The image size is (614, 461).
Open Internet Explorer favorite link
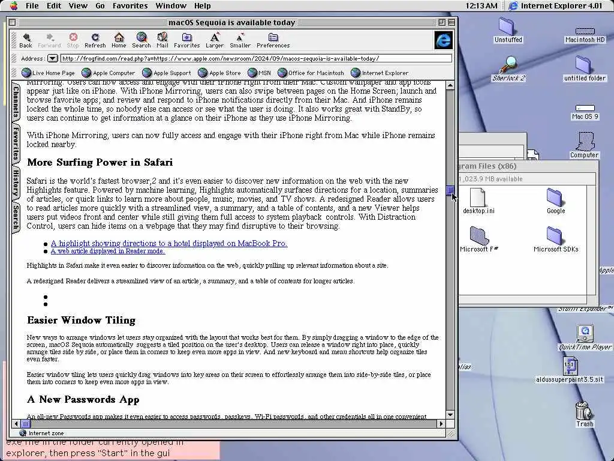pyautogui.click(x=380, y=73)
